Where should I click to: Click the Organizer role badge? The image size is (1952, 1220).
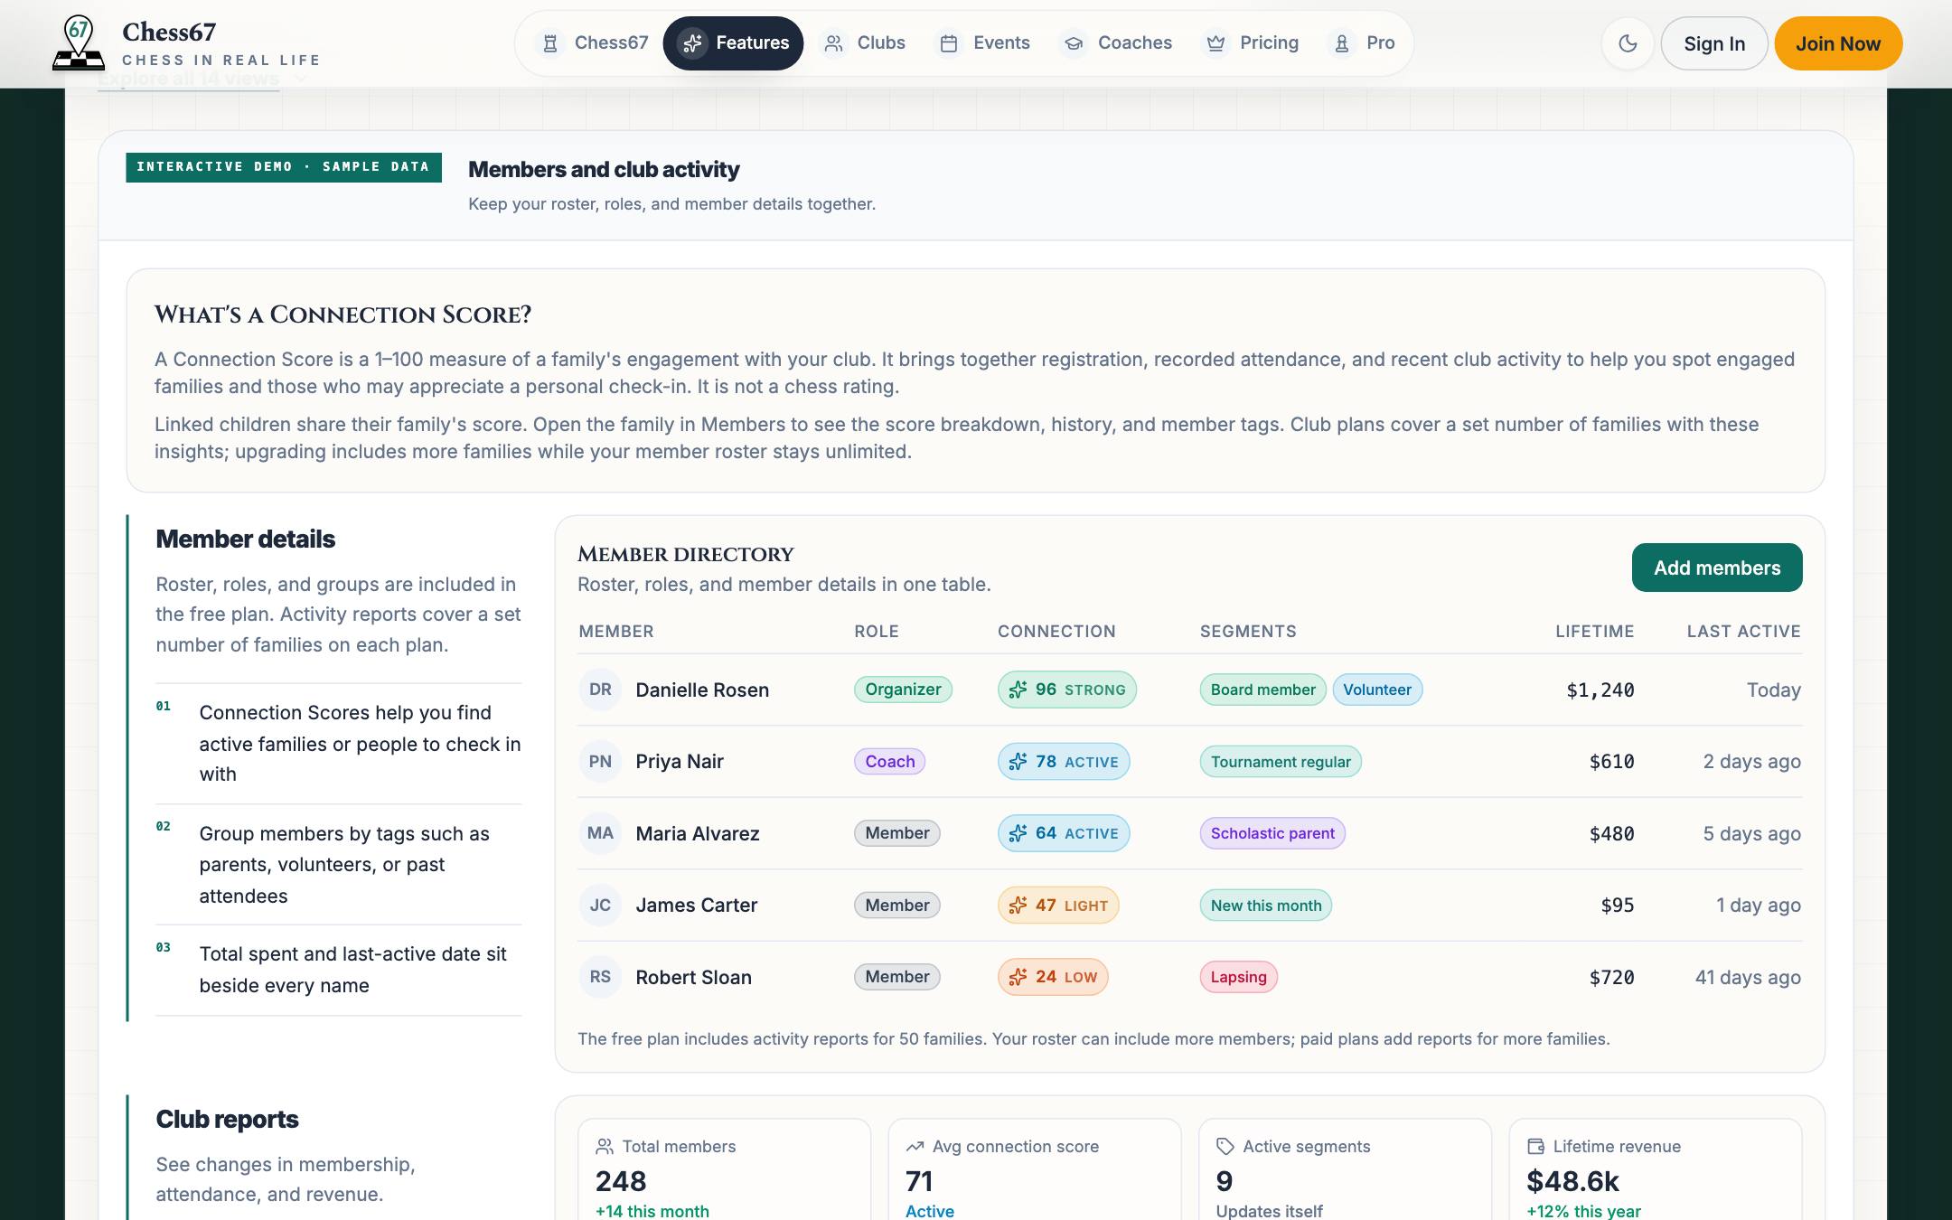(903, 690)
